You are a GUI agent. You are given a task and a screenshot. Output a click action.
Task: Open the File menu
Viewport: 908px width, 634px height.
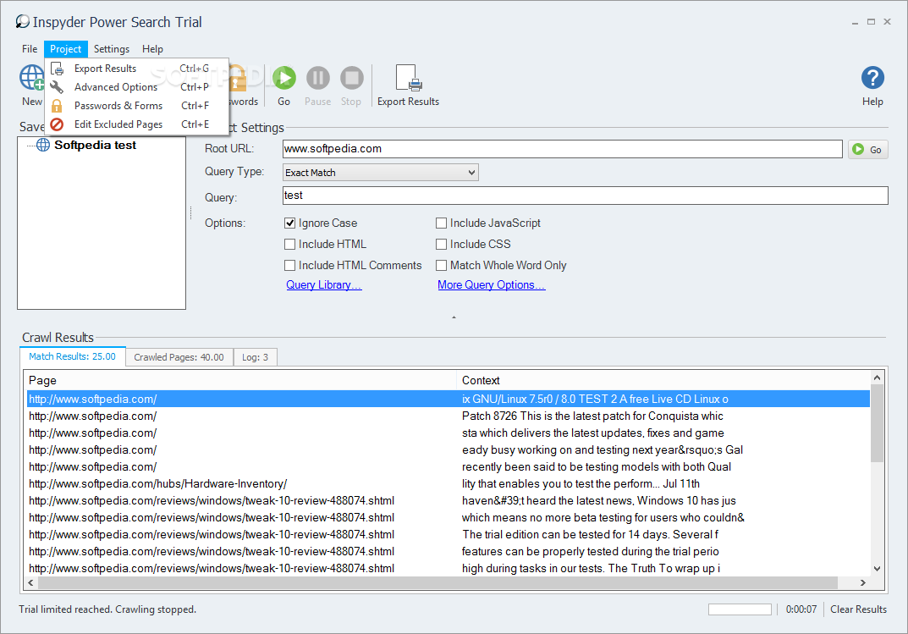tap(30, 49)
